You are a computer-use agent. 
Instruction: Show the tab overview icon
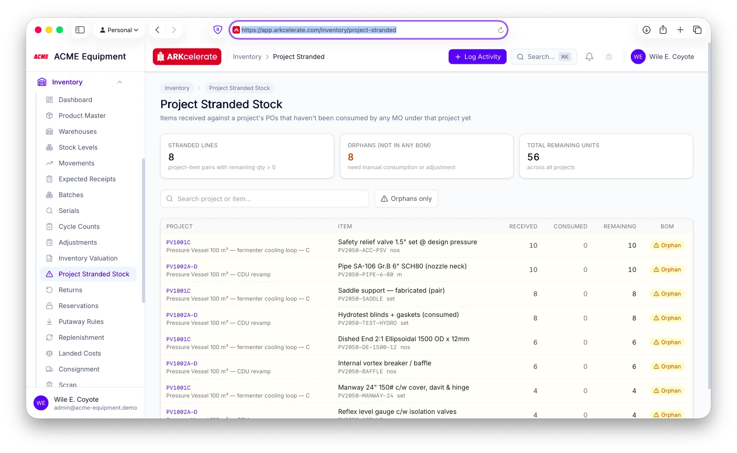coord(697,30)
